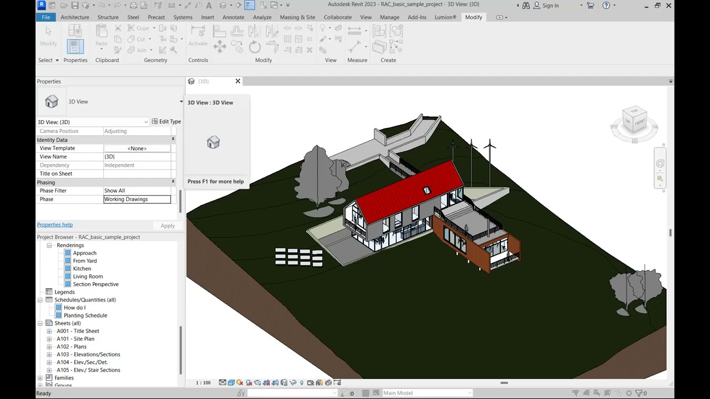Toggle the Properties palette ribbon button
This screenshot has width=710, height=399.
pos(75,47)
